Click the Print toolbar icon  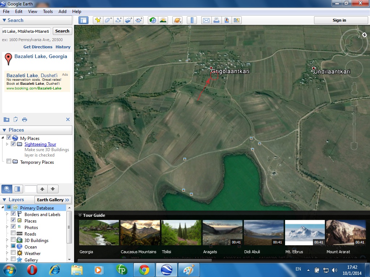[x=216, y=20]
